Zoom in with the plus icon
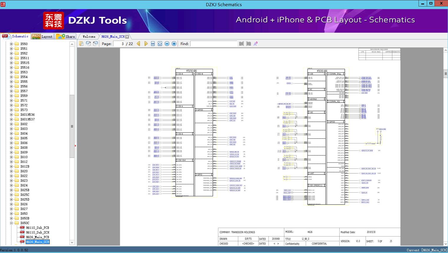 point(174,44)
